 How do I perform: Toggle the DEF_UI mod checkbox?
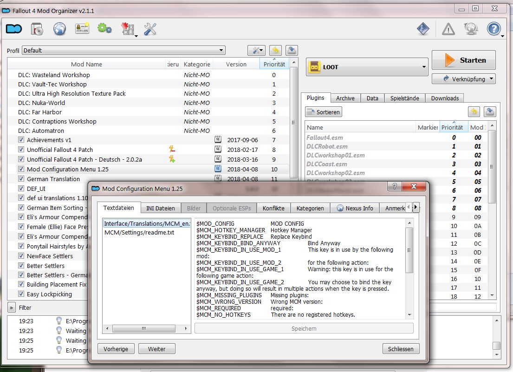pos(21,189)
